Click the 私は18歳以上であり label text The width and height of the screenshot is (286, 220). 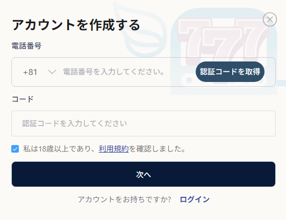pos(59,149)
